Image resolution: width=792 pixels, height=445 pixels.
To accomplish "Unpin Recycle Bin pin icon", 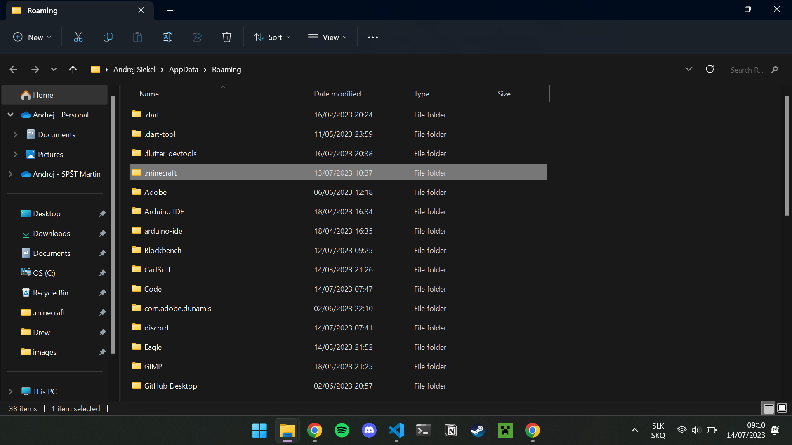I will pyautogui.click(x=102, y=293).
